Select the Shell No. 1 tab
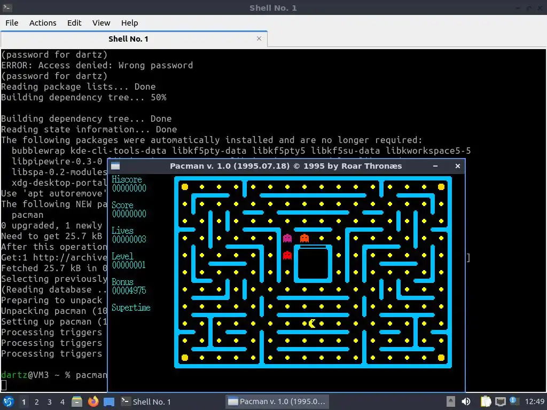547x410 pixels. [x=134, y=39]
